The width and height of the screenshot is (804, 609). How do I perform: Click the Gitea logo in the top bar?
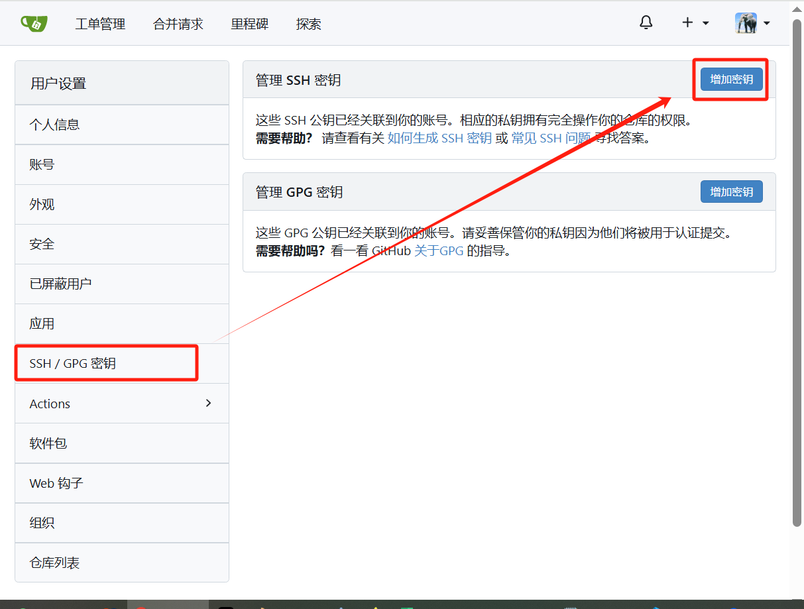pos(34,23)
